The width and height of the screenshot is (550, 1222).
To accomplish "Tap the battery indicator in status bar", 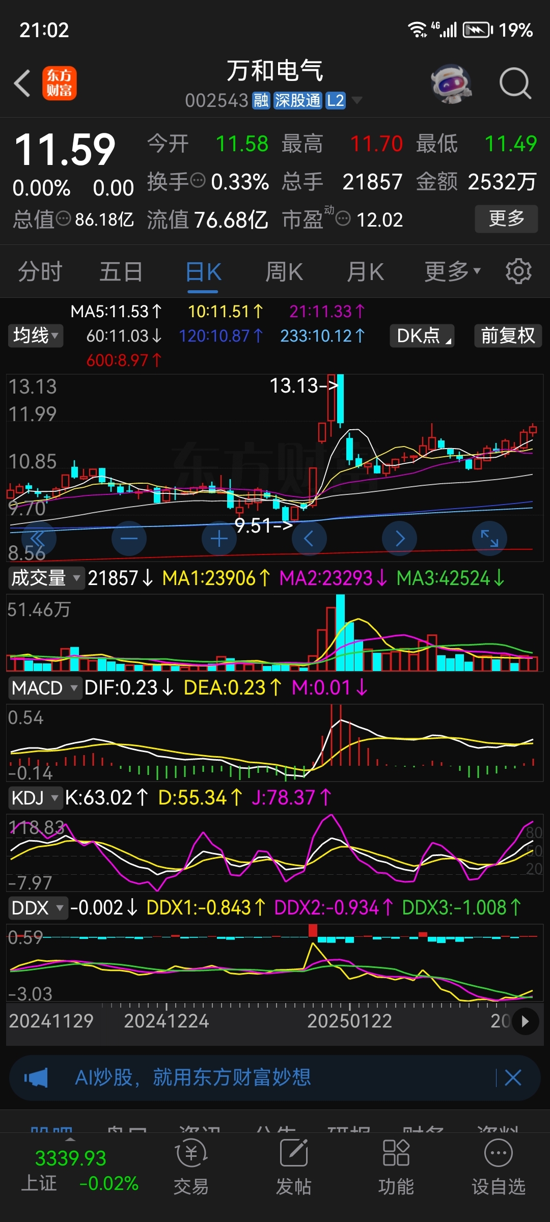I will 478,30.
